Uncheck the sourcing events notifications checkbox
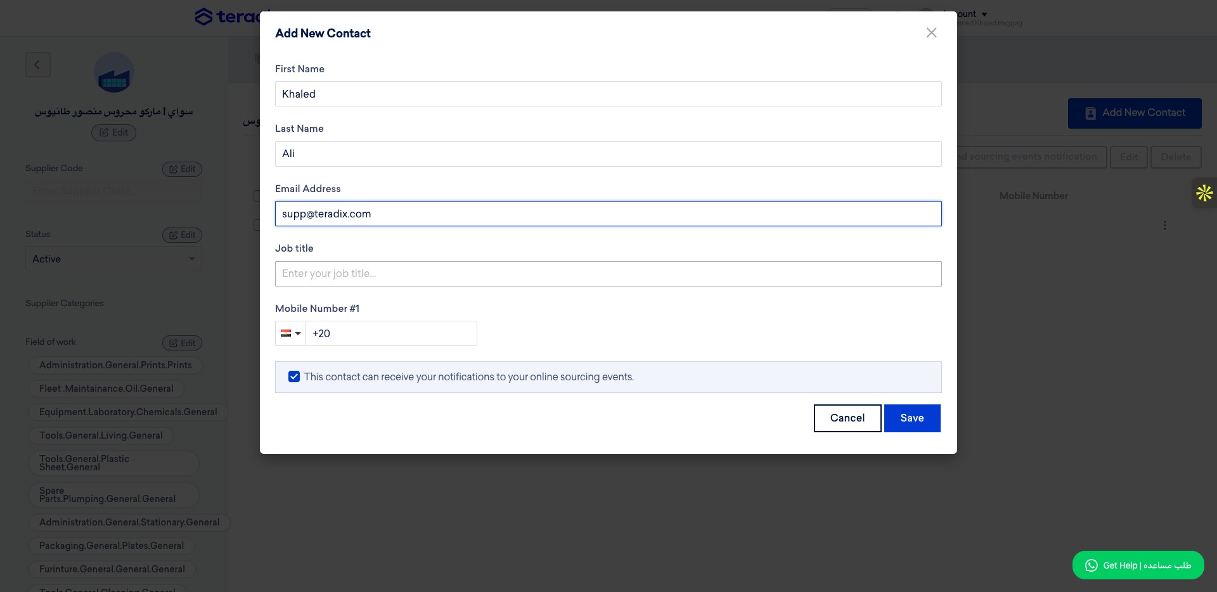This screenshot has height=592, width=1217. tap(294, 376)
